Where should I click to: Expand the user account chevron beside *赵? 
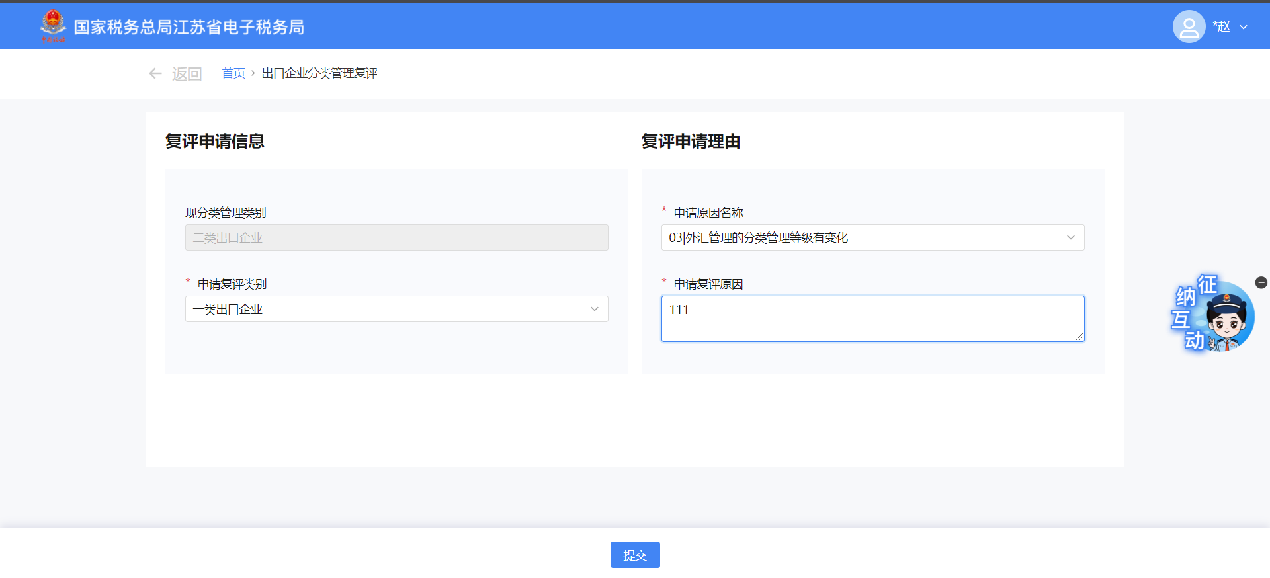[x=1244, y=27]
